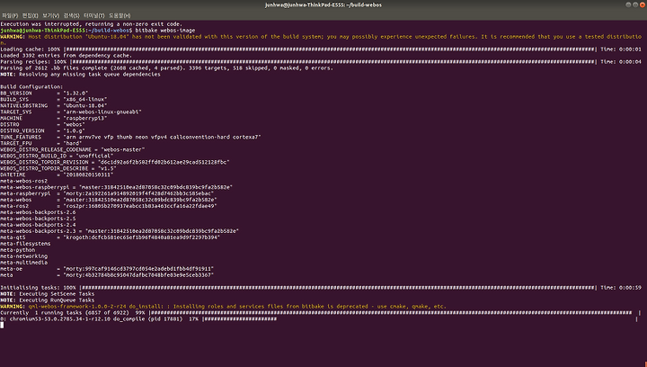Click the 'Parsing of 2612 .bb files complete' line

click(166, 68)
